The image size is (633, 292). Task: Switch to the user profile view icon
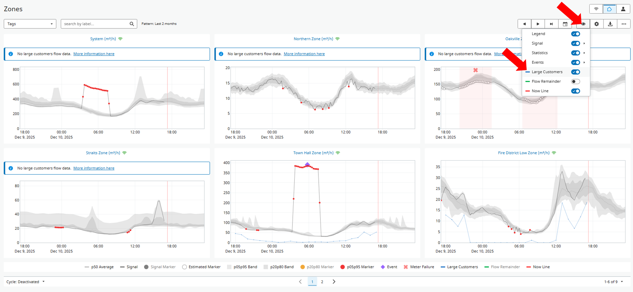pos(623,9)
